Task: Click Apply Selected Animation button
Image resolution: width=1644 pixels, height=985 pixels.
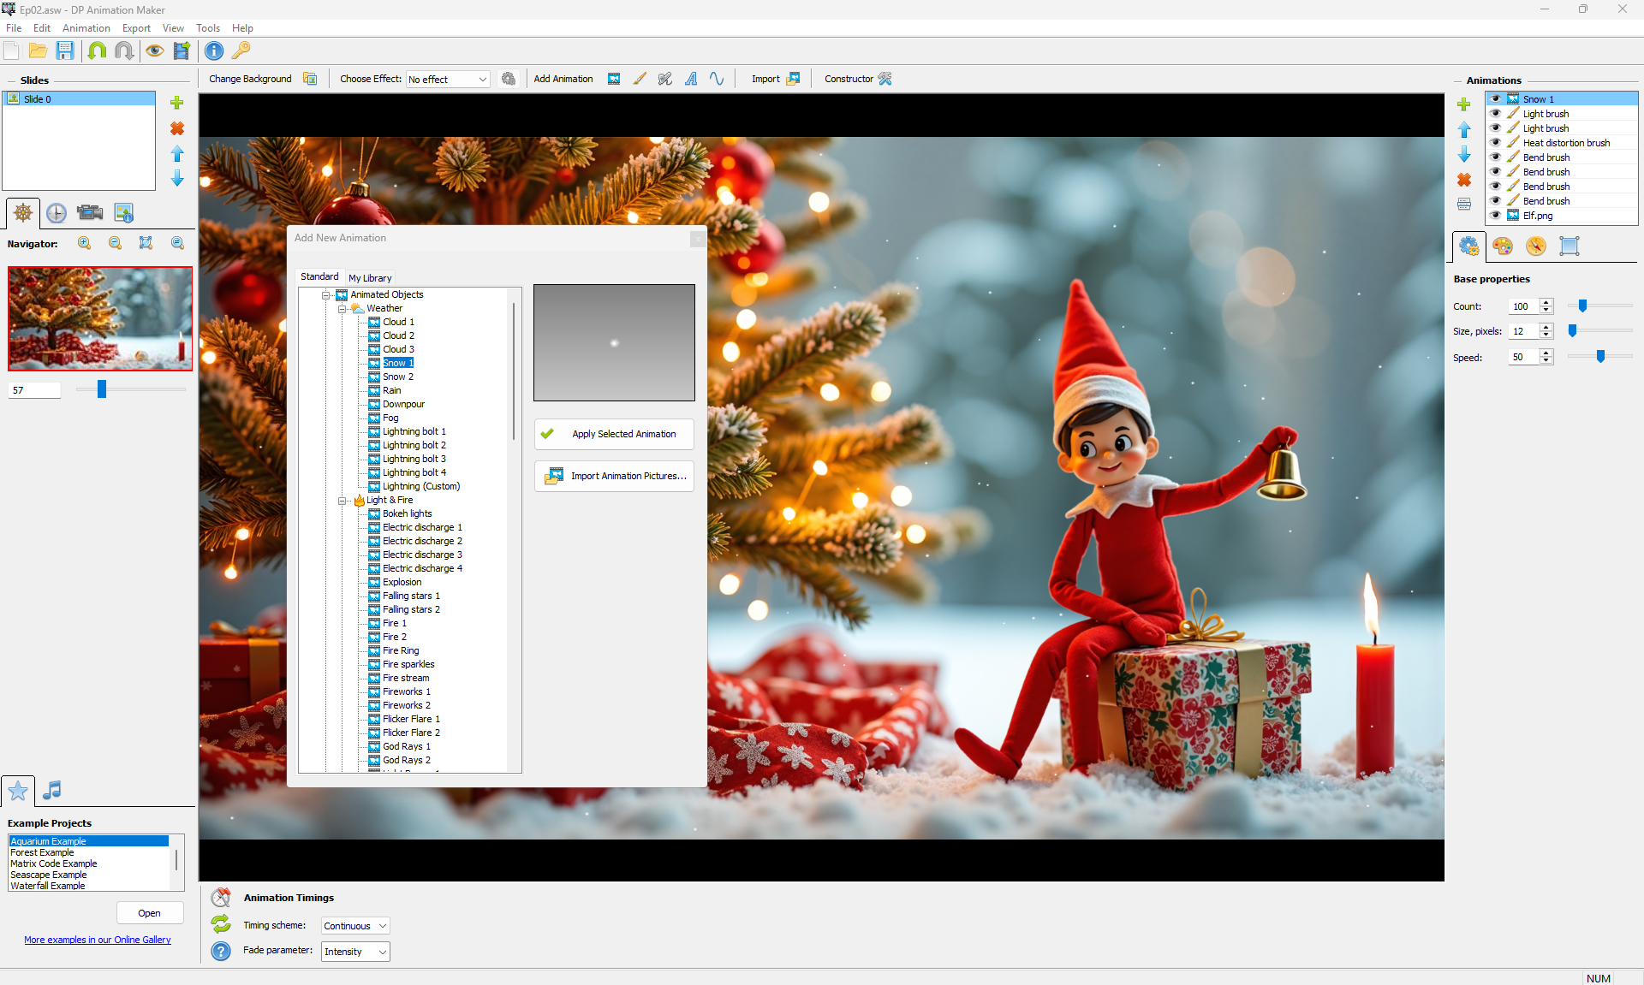Action: pyautogui.click(x=614, y=434)
